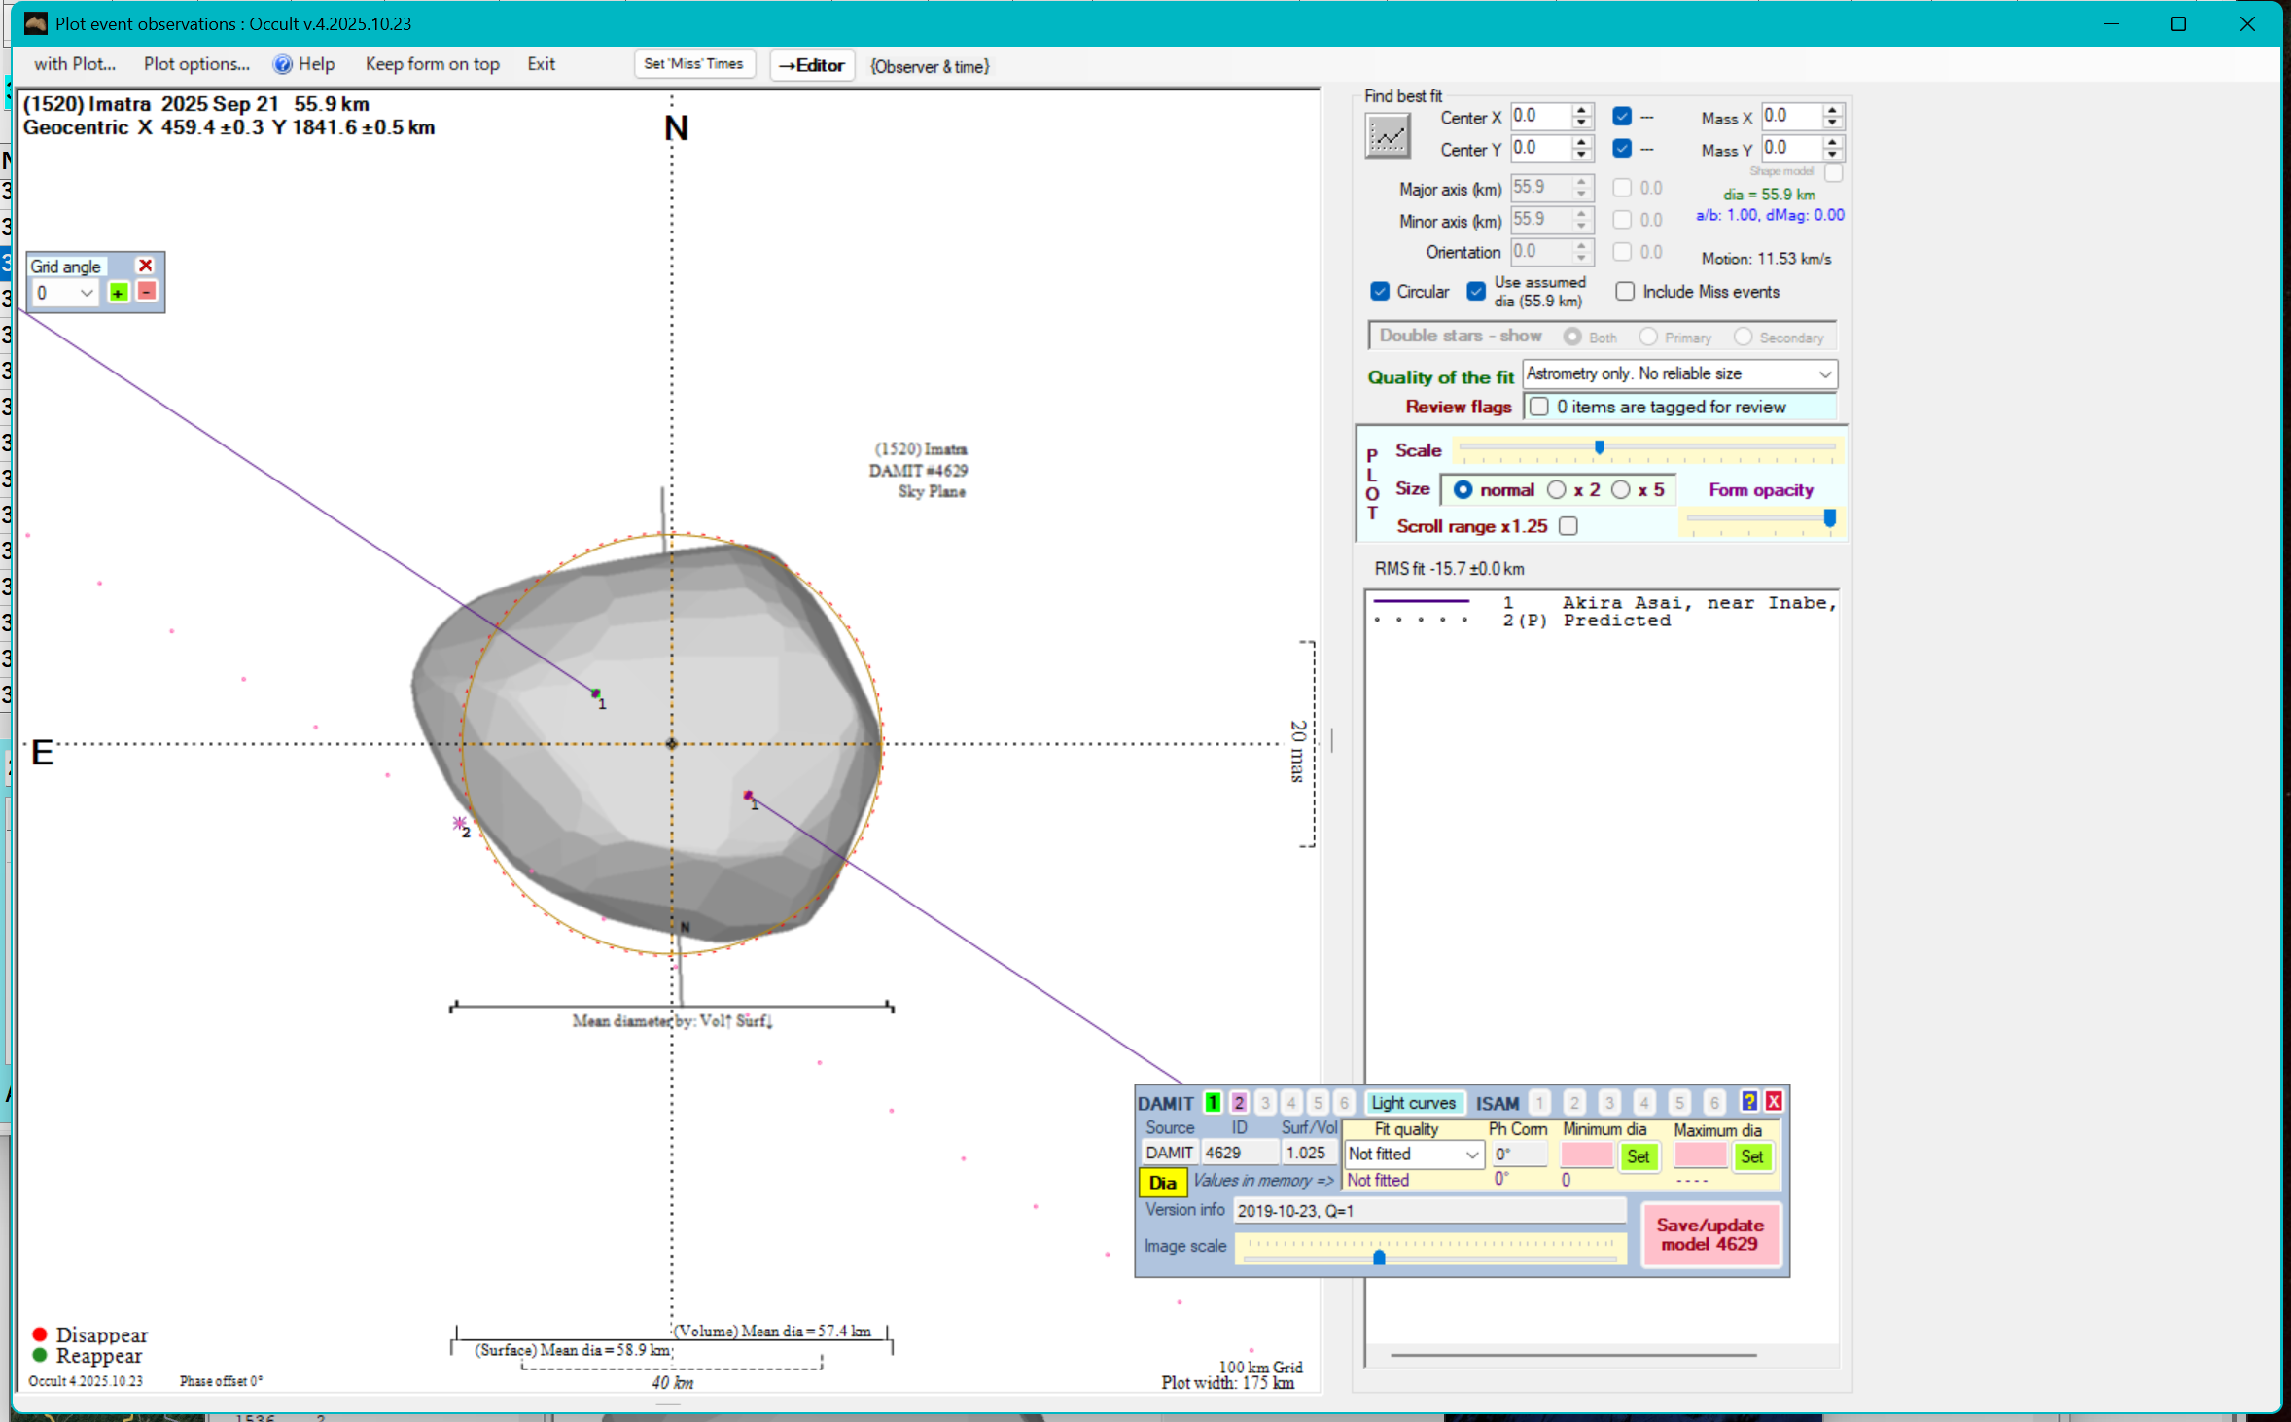Select DAMIT model number 1
The image size is (2291, 1422).
(1213, 1102)
